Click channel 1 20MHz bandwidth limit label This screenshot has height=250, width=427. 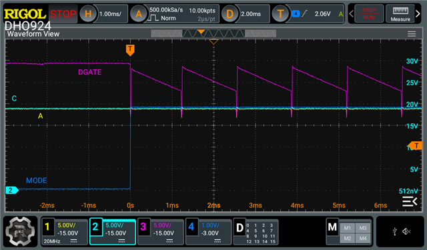[52, 241]
